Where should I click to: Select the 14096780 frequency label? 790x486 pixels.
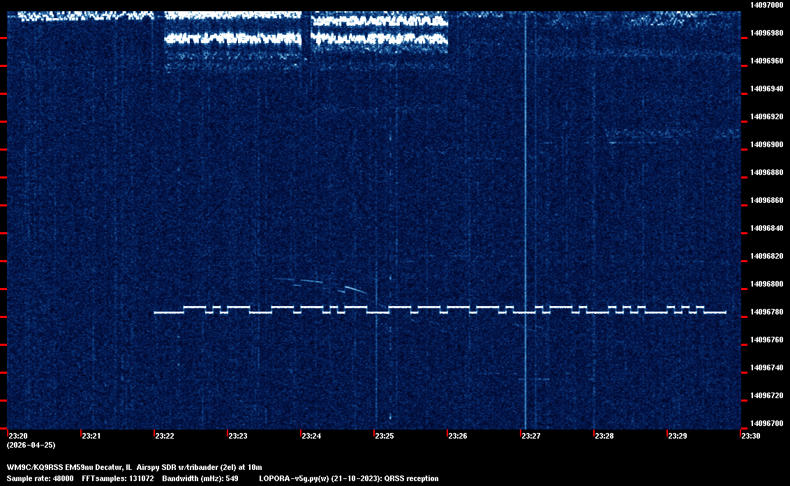pyautogui.click(x=767, y=312)
